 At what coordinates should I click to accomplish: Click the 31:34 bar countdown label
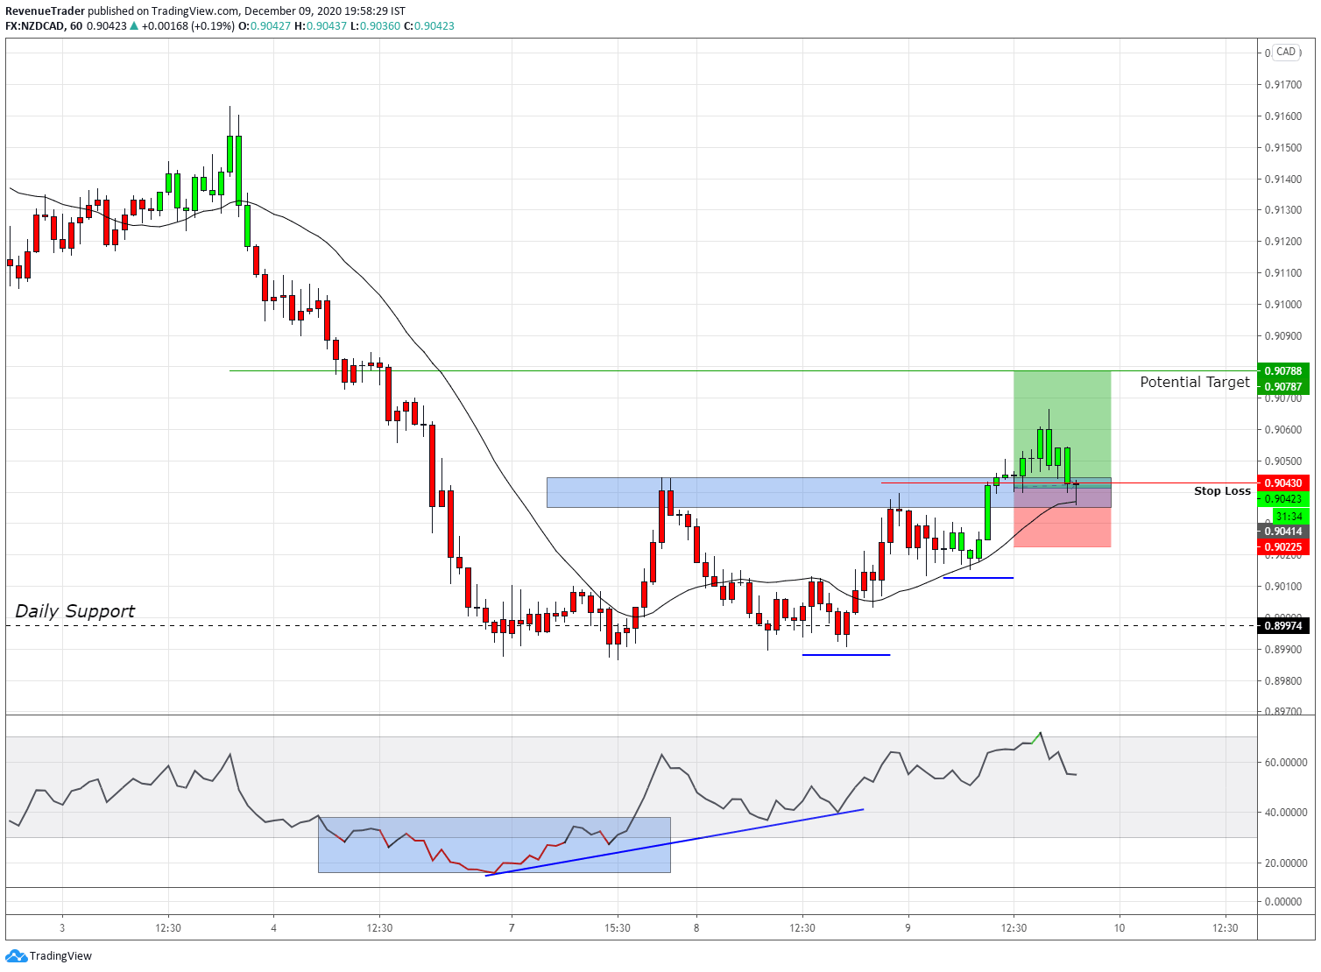click(1290, 516)
